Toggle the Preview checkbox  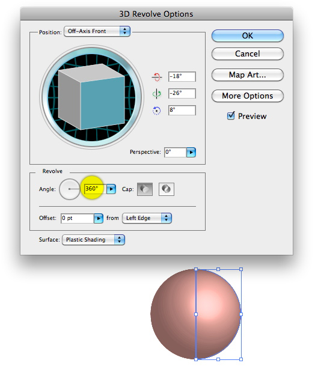pyautogui.click(x=231, y=116)
